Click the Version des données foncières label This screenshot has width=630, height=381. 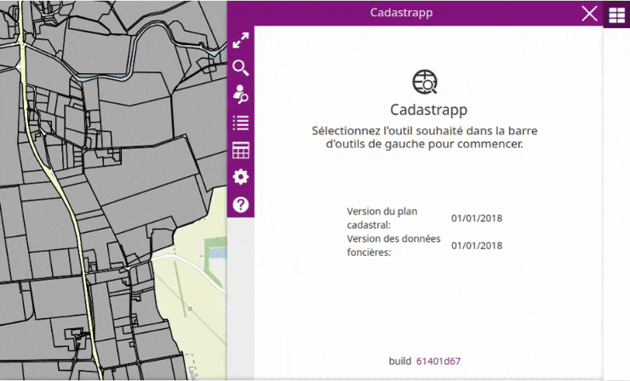point(393,245)
